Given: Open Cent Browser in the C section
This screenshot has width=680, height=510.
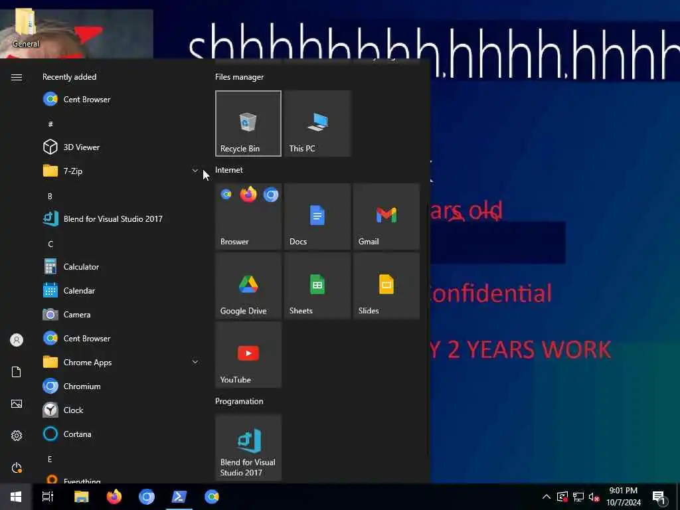Looking at the screenshot, I should click(x=122, y=338).
